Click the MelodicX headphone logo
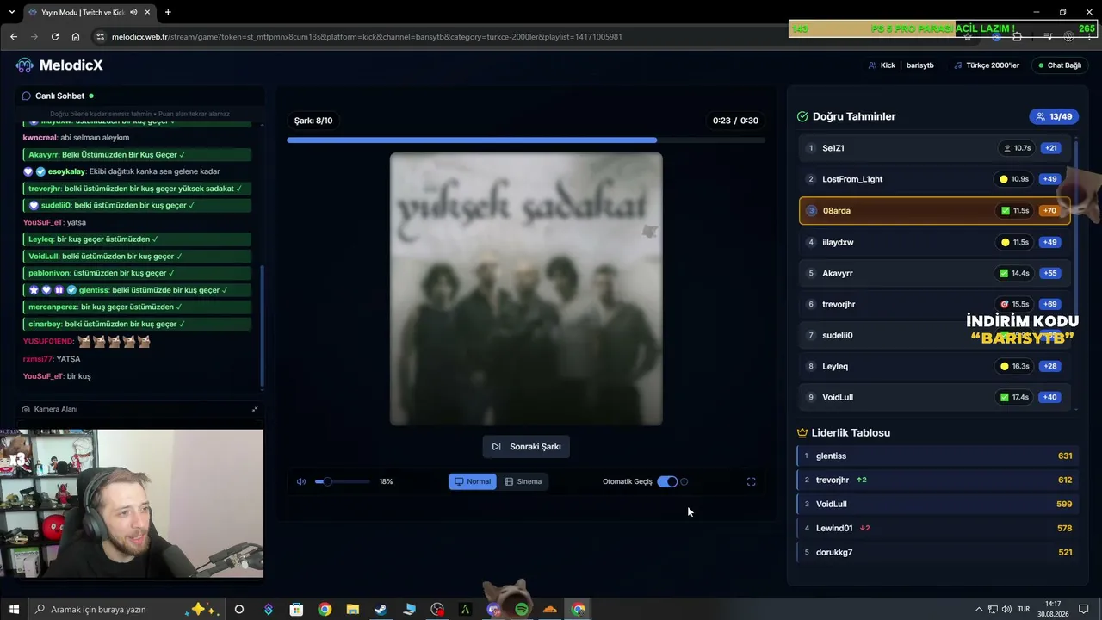The image size is (1102, 620). pos(25,65)
